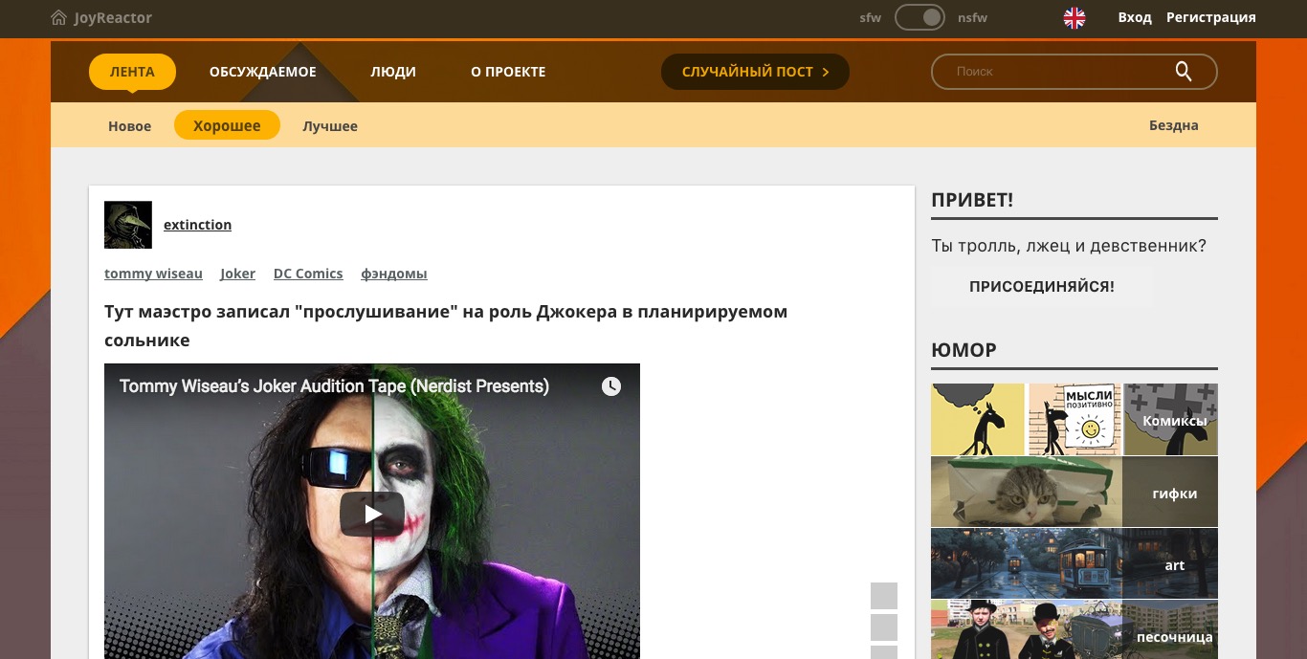This screenshot has height=659, width=1307.
Task: Open Бездна from the navigation bar
Action: 1173,125
